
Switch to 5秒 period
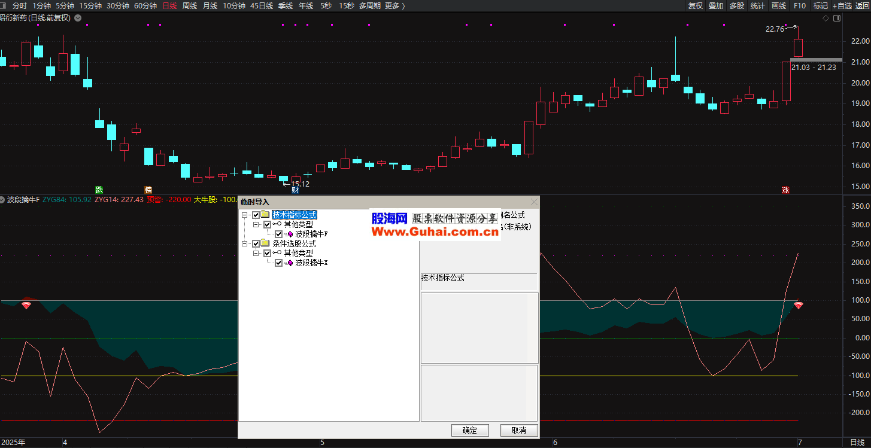(326, 5)
